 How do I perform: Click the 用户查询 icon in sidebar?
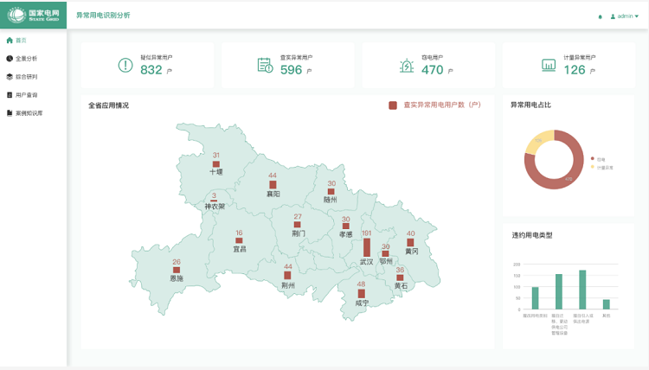click(x=10, y=95)
